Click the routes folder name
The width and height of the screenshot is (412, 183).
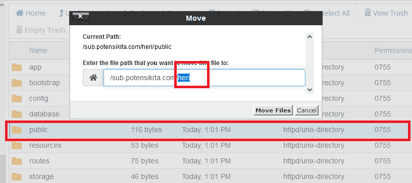coord(39,161)
